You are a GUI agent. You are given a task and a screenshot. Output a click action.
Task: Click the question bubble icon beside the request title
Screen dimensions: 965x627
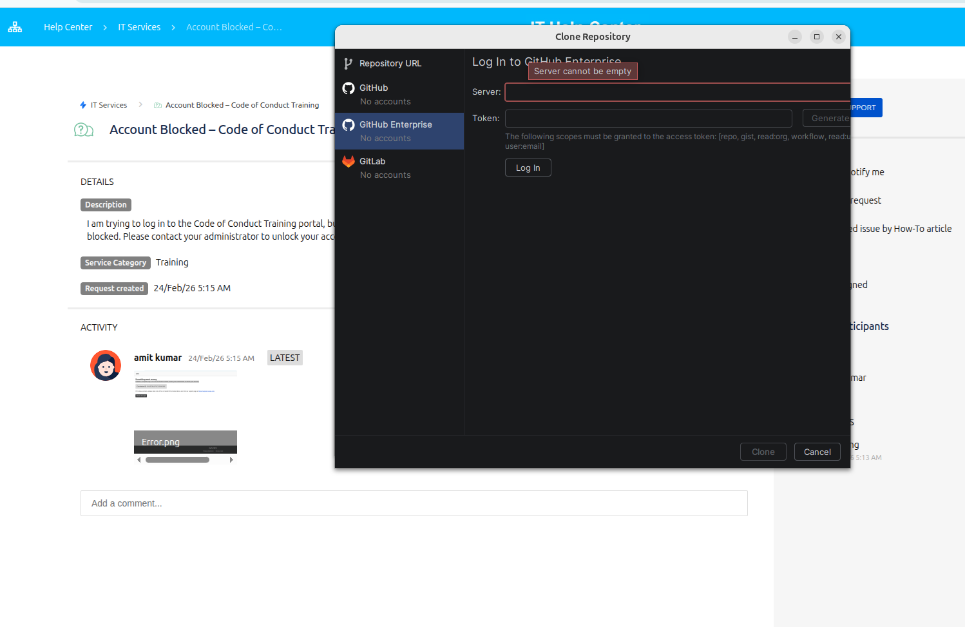pos(84,130)
